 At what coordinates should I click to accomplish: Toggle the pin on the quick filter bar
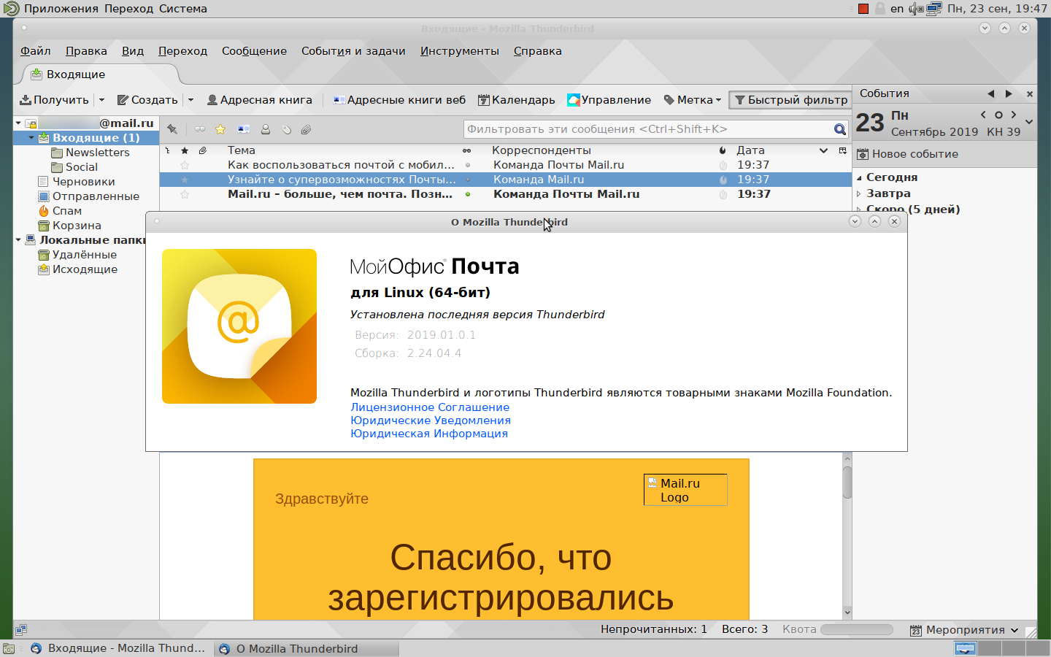click(172, 129)
